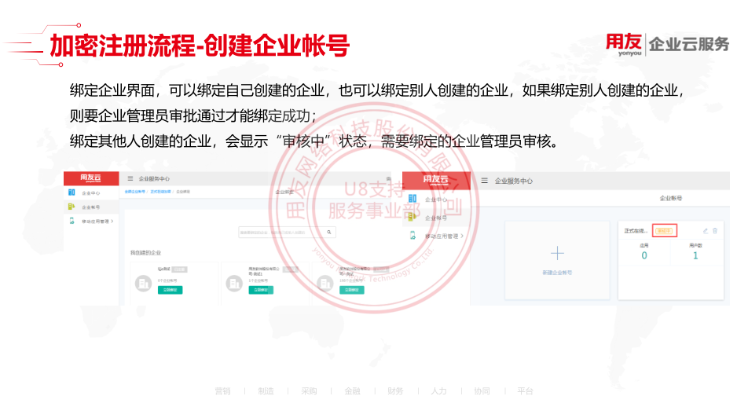The width and height of the screenshot is (748, 414).
Task: Open 企业帐号 menu item in left screenshot
Action: pos(90,207)
